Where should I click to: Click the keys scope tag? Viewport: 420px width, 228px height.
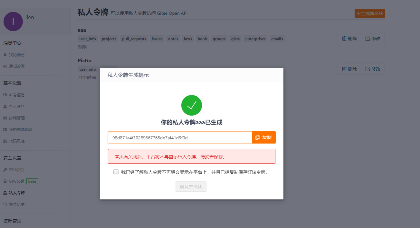click(x=188, y=39)
